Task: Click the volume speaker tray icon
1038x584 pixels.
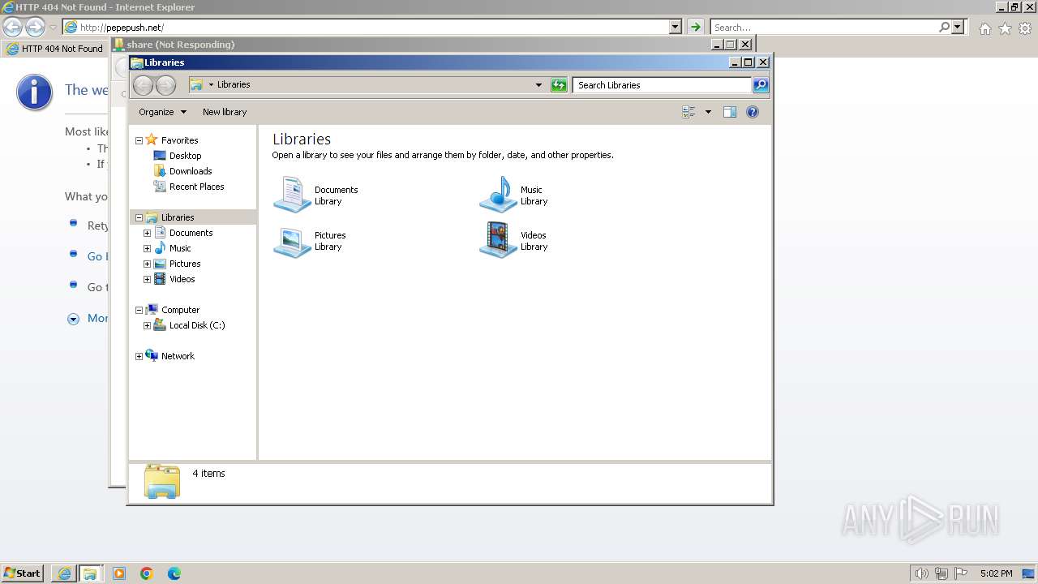Action: pos(921,573)
